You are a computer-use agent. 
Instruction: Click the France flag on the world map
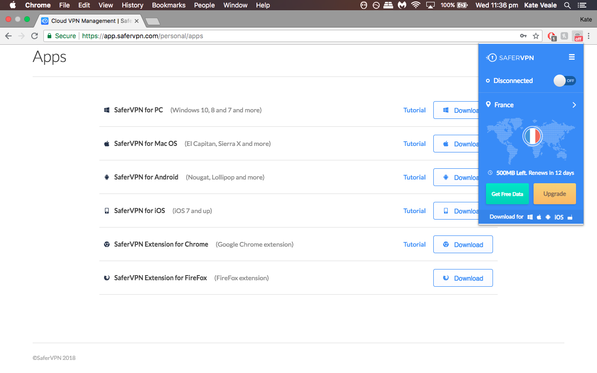click(x=532, y=137)
